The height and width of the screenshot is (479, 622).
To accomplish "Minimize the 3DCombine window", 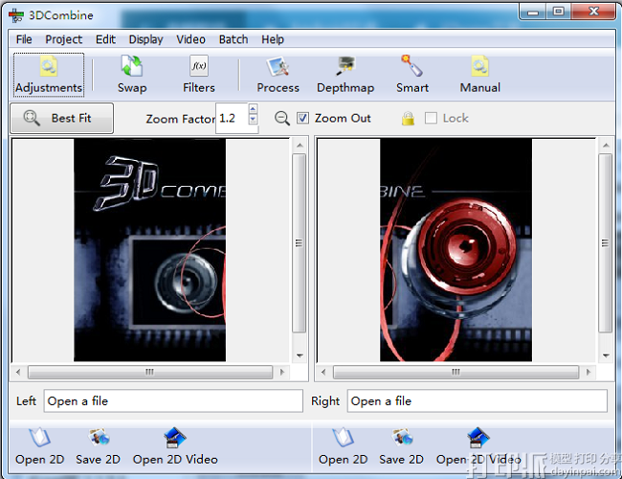I will (533, 11).
